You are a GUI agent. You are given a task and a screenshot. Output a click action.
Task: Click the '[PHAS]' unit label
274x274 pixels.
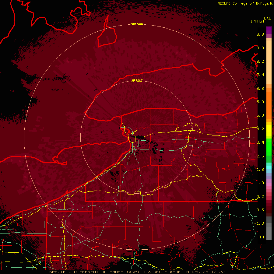[x=257, y=21]
